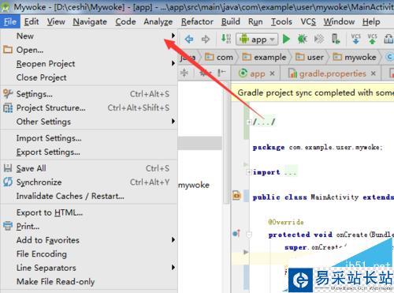Click the Project Structure icon in the menu
This screenshot has width=394, height=293.
(8, 107)
